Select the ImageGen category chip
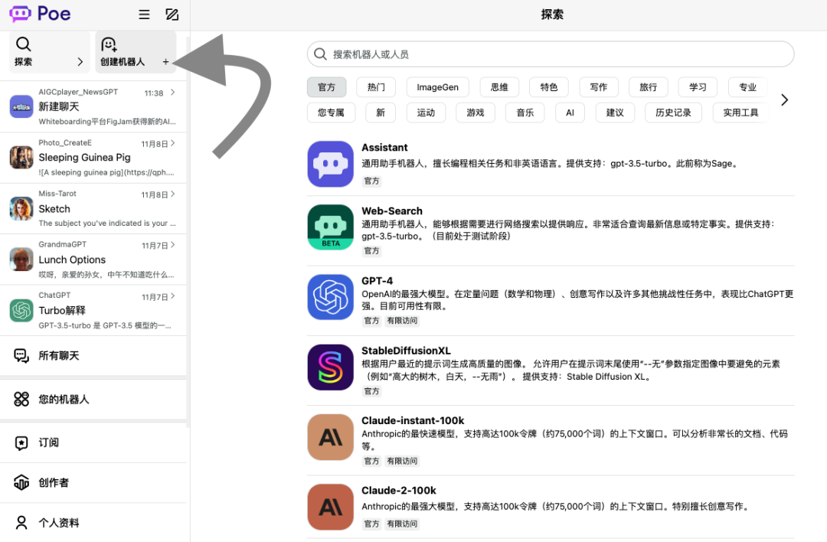The image size is (827, 542). (x=438, y=87)
